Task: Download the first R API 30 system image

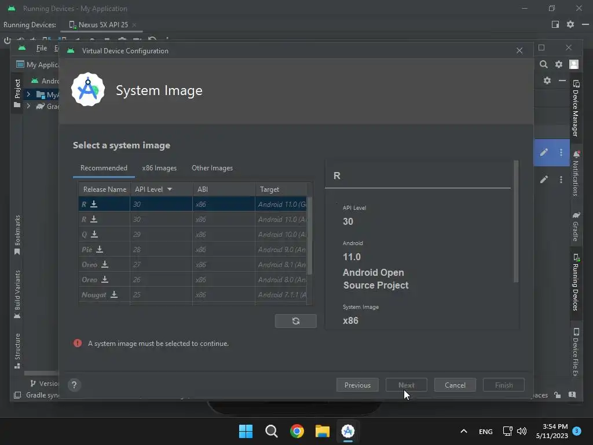Action: tap(94, 204)
